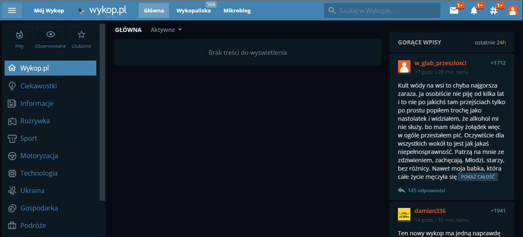The height and width of the screenshot is (237, 523).
Task: Click w_glab_przeszlosci avatar
Action: (404, 67)
